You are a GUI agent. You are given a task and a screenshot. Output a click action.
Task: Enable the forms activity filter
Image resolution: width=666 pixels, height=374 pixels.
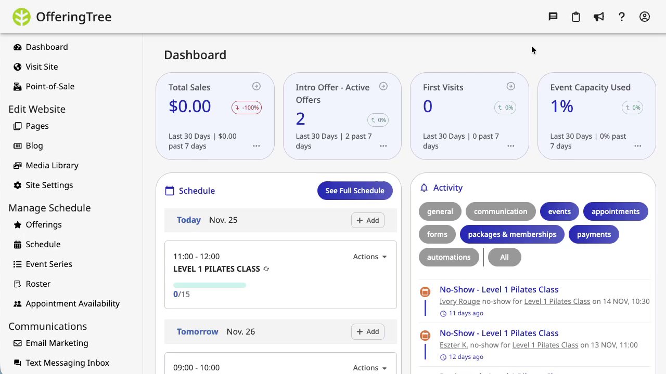tap(437, 234)
